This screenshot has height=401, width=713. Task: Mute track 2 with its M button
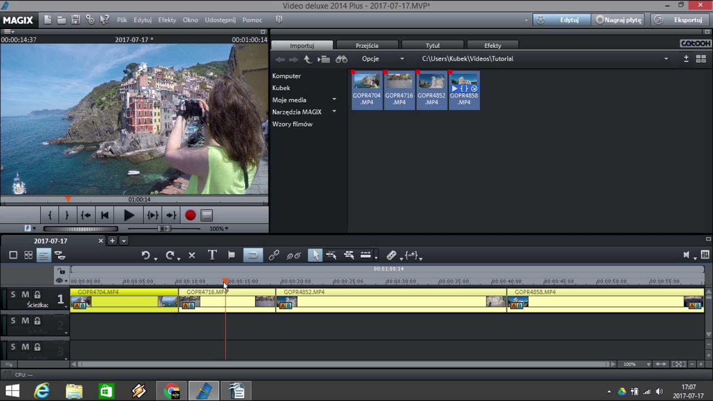click(x=25, y=321)
